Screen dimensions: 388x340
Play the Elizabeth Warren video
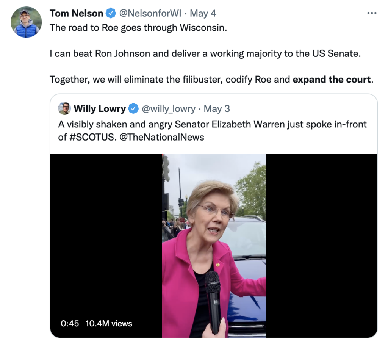[x=214, y=245]
